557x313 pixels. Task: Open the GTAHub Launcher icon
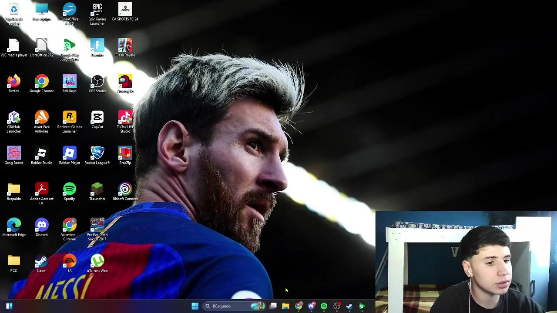click(x=14, y=122)
